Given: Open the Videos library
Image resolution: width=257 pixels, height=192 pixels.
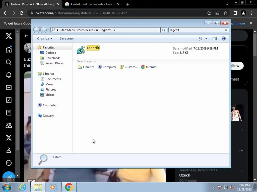Looking at the screenshot, I should pyautogui.click(x=50, y=95).
